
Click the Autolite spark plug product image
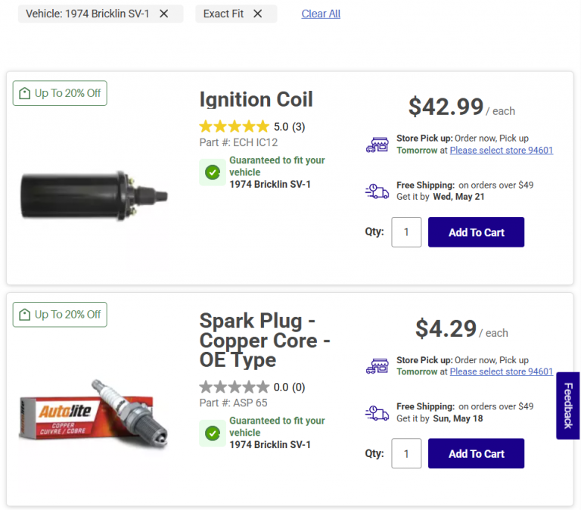[94, 412]
